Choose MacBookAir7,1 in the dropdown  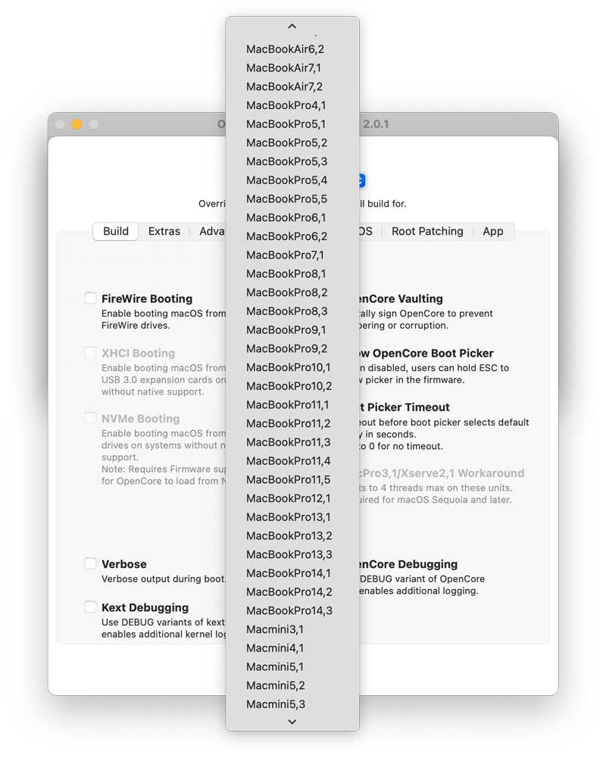(x=292, y=68)
